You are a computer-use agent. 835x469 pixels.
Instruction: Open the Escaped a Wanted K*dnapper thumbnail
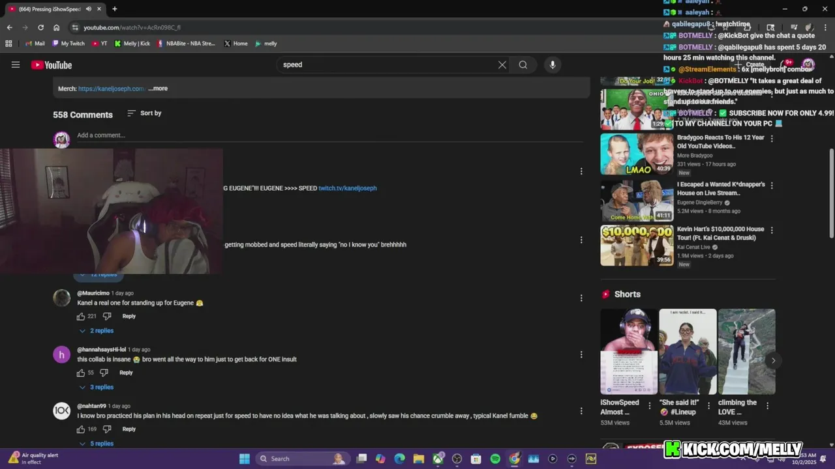[637, 201]
